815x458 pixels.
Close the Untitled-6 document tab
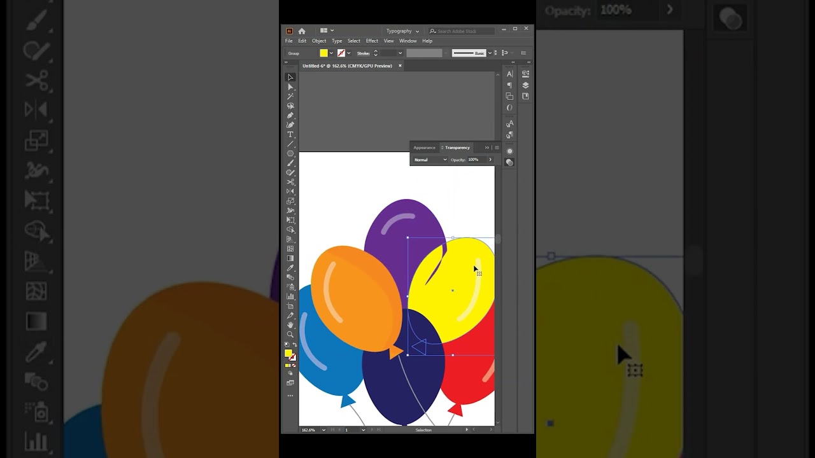pos(400,66)
